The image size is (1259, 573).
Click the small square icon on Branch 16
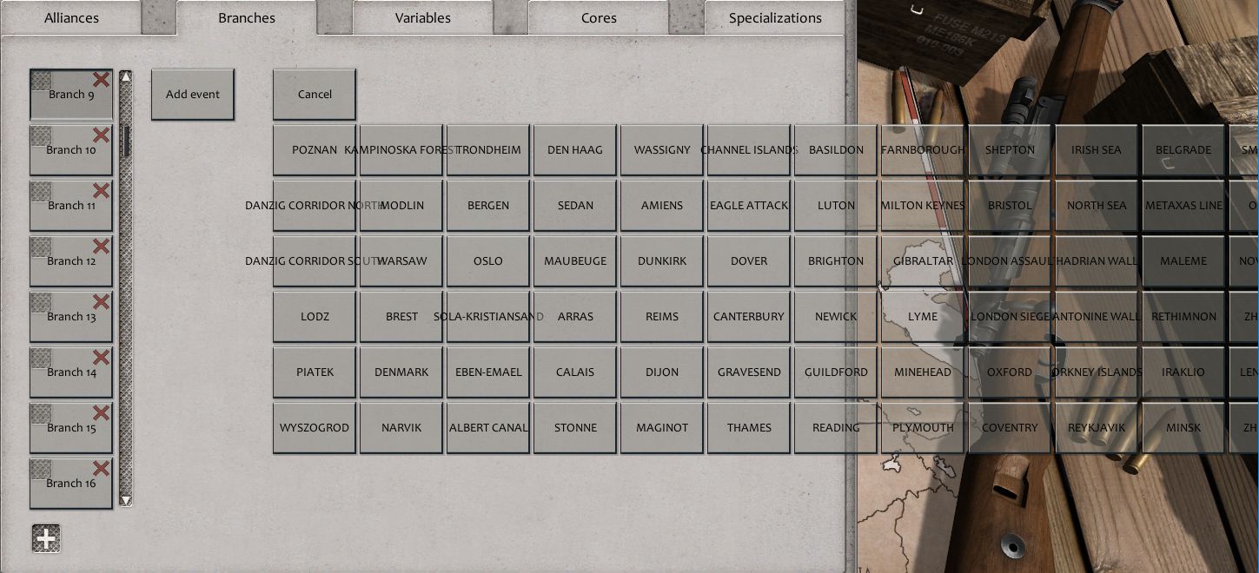(x=41, y=470)
